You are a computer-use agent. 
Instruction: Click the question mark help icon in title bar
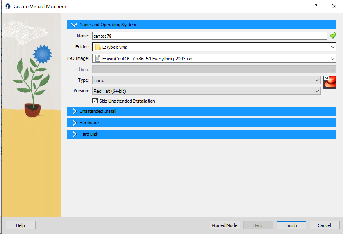(316, 7)
